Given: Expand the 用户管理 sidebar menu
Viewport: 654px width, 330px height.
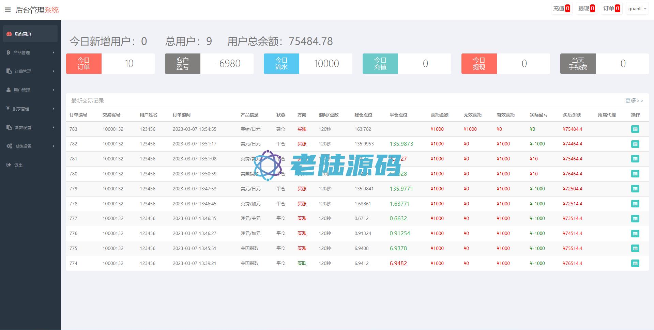Looking at the screenshot, I should 30,90.
